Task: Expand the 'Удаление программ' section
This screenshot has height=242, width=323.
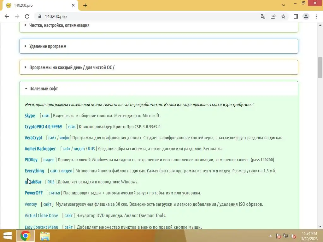Action: tap(159, 46)
